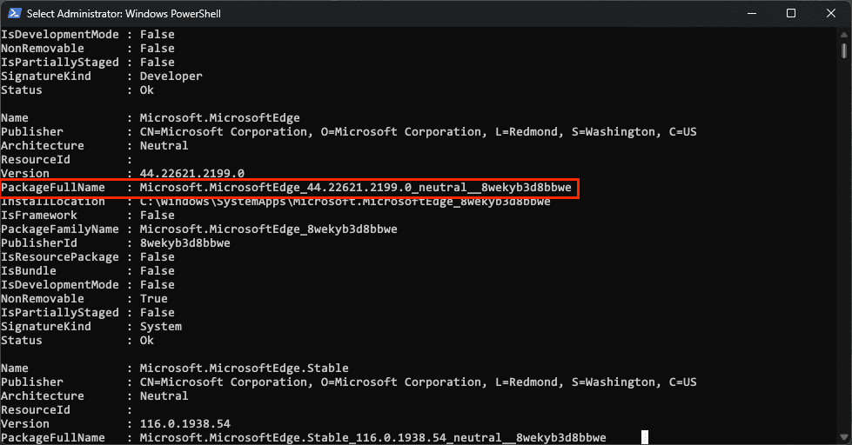Click the Stable PackageFullName value on last line
Screen dimensions: 852x445
(x=372, y=438)
